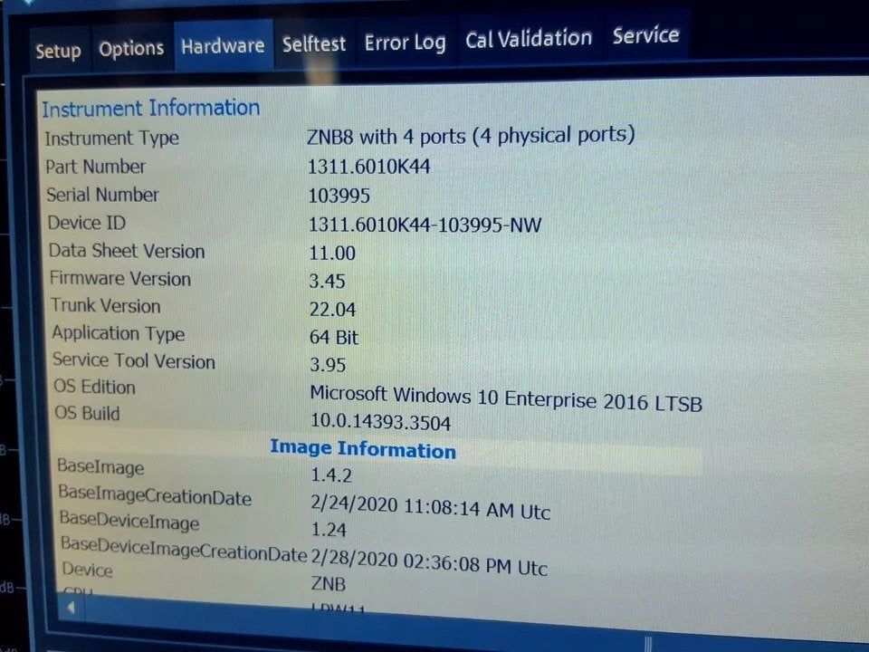Select serial number value 103995
The image size is (869, 652).
click(x=339, y=196)
